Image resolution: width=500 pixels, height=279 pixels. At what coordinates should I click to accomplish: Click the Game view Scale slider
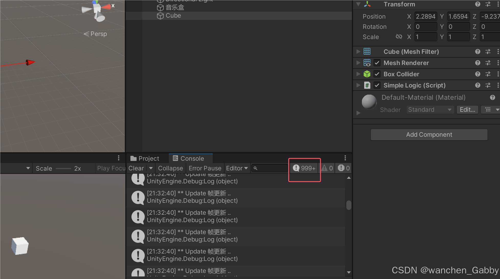(63, 168)
